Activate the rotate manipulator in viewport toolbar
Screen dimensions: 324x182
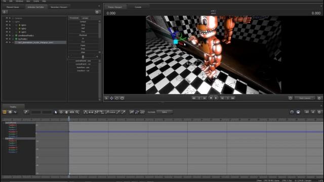tap(117, 98)
